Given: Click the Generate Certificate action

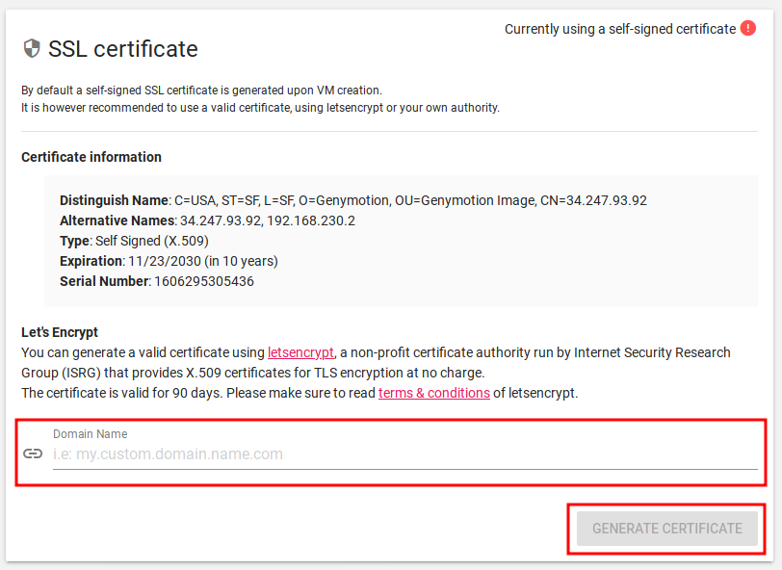Looking at the screenshot, I should tap(666, 529).
